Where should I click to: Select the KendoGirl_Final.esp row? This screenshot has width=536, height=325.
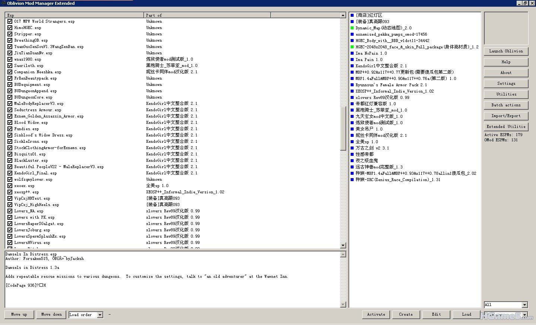pos(35,173)
